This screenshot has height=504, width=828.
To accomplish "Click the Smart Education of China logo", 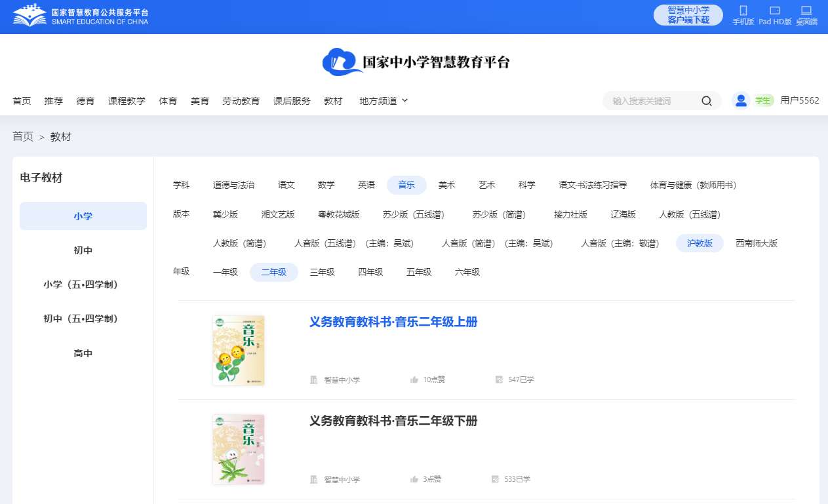I will [81, 16].
